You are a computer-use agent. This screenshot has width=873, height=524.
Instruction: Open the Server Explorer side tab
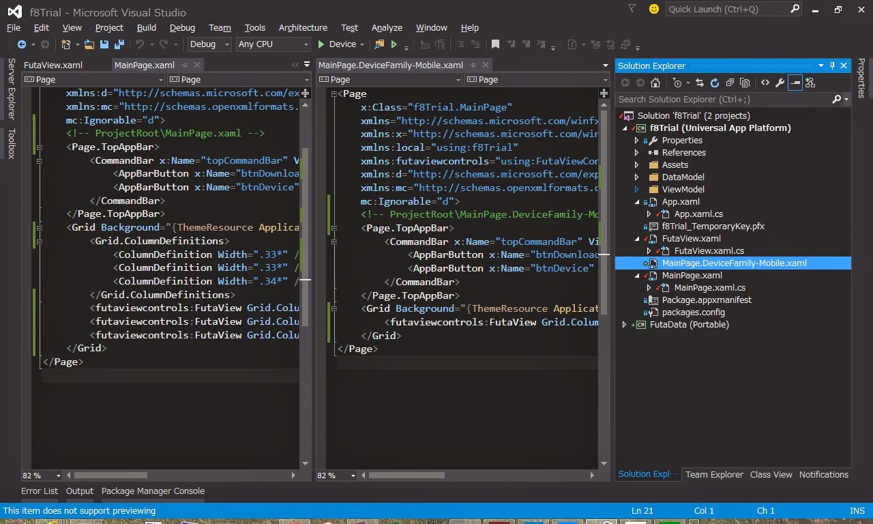pos(11,89)
